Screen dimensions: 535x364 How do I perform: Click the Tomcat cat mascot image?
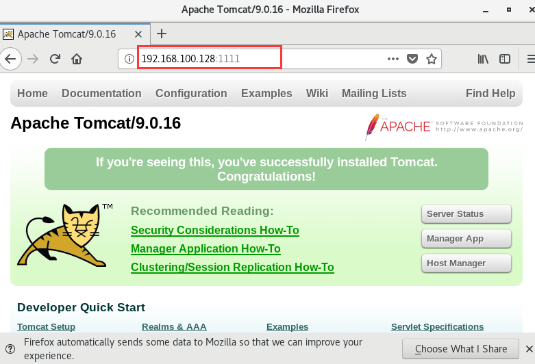pos(65,235)
